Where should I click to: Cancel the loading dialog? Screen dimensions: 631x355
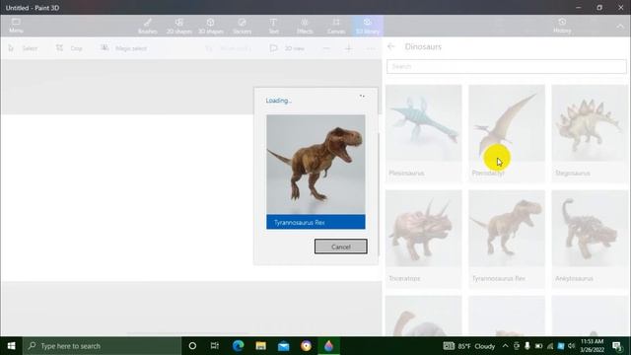coord(340,247)
